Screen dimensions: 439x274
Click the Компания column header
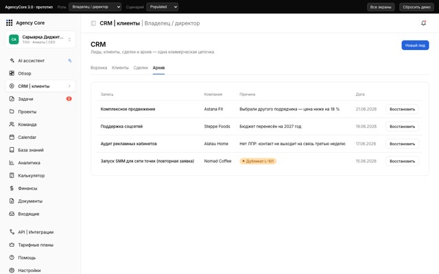pyautogui.click(x=213, y=95)
